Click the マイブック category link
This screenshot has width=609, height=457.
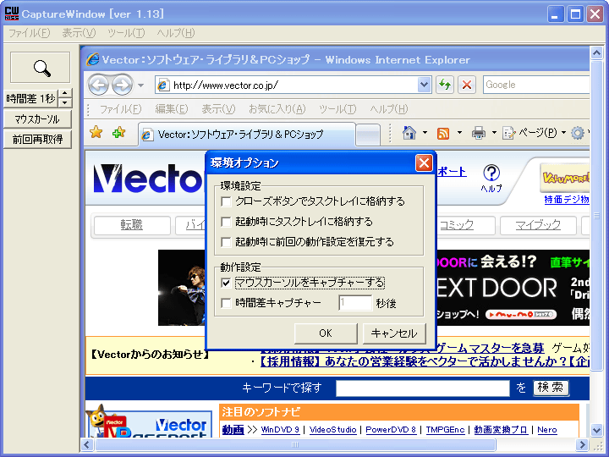pyautogui.click(x=538, y=225)
